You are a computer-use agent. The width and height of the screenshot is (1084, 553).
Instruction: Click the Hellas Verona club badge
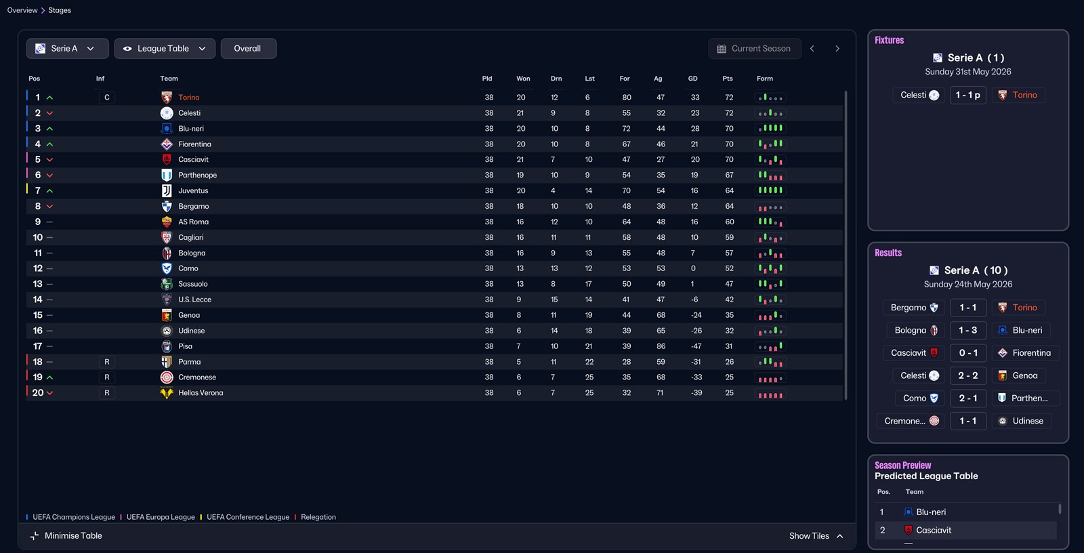[x=167, y=393]
